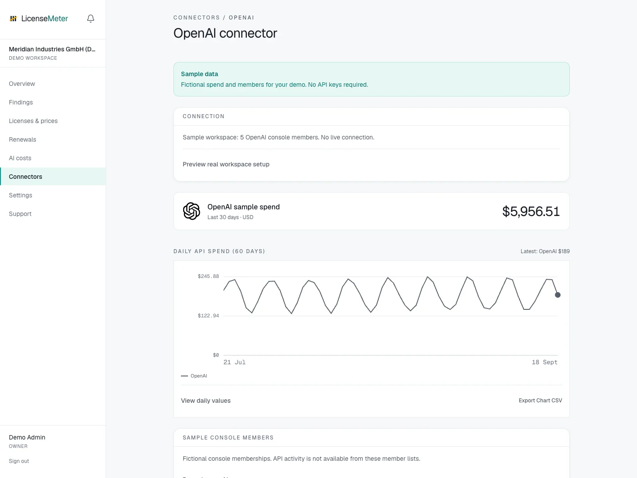Expand Preview real workspace setup
This screenshot has width=637, height=478.
[x=226, y=164]
